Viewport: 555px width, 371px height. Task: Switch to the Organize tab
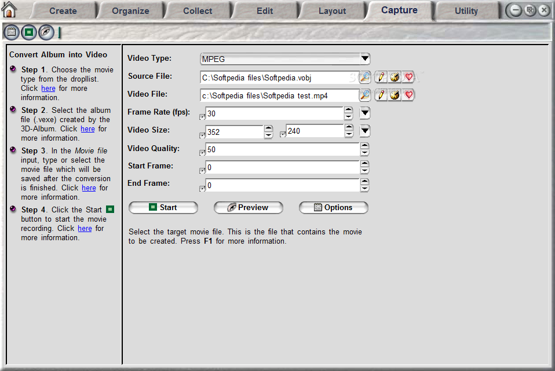tap(130, 11)
